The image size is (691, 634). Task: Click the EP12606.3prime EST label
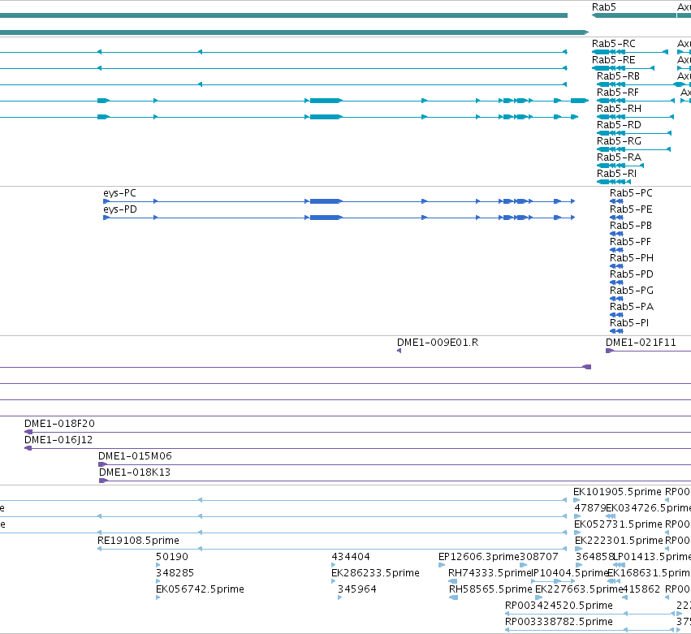(479, 558)
